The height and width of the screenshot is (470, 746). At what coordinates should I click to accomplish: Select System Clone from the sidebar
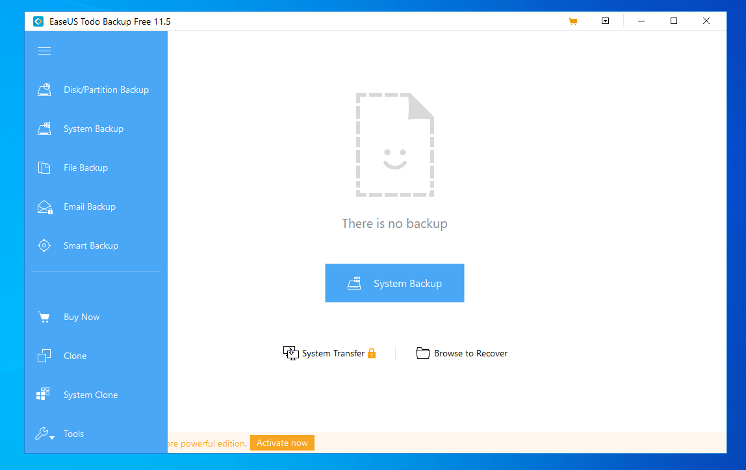point(90,395)
